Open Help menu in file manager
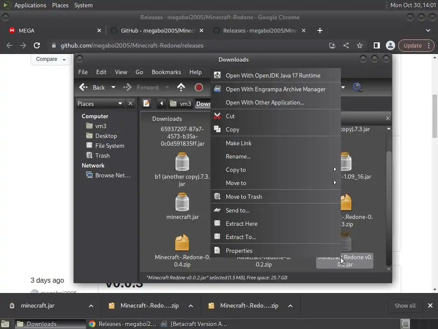438x329 pixels. coord(195,72)
